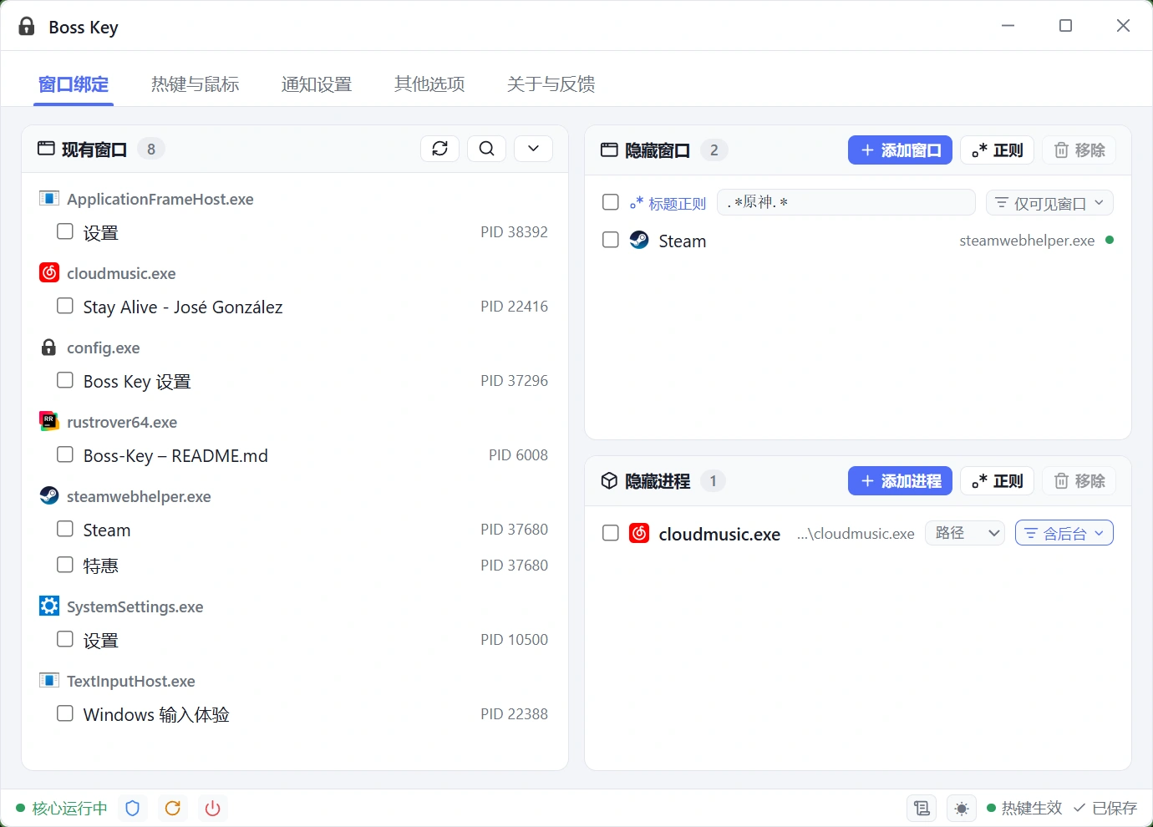Toggle the light/dark theme icon
This screenshot has width=1153, height=827.
962,808
